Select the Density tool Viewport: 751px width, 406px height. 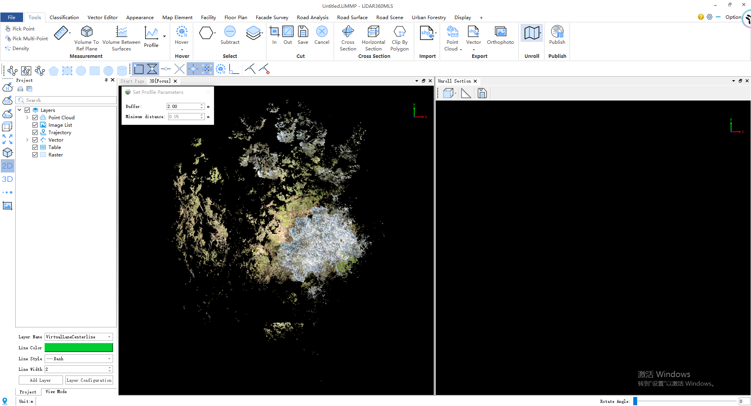click(17, 48)
